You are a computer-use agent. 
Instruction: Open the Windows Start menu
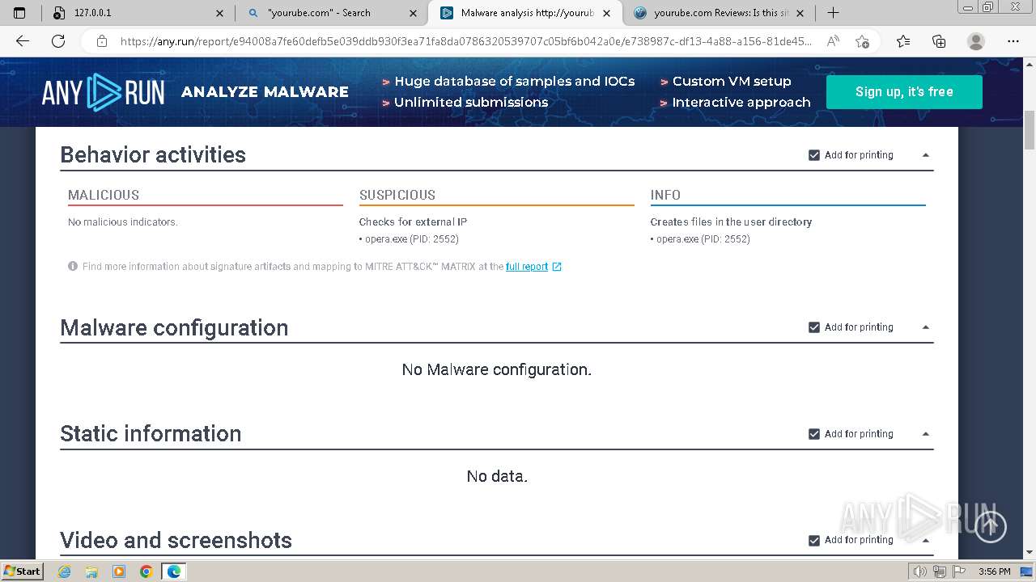[x=22, y=571]
